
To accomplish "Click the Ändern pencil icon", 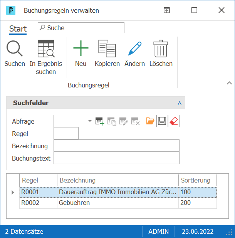I will [x=135, y=49].
